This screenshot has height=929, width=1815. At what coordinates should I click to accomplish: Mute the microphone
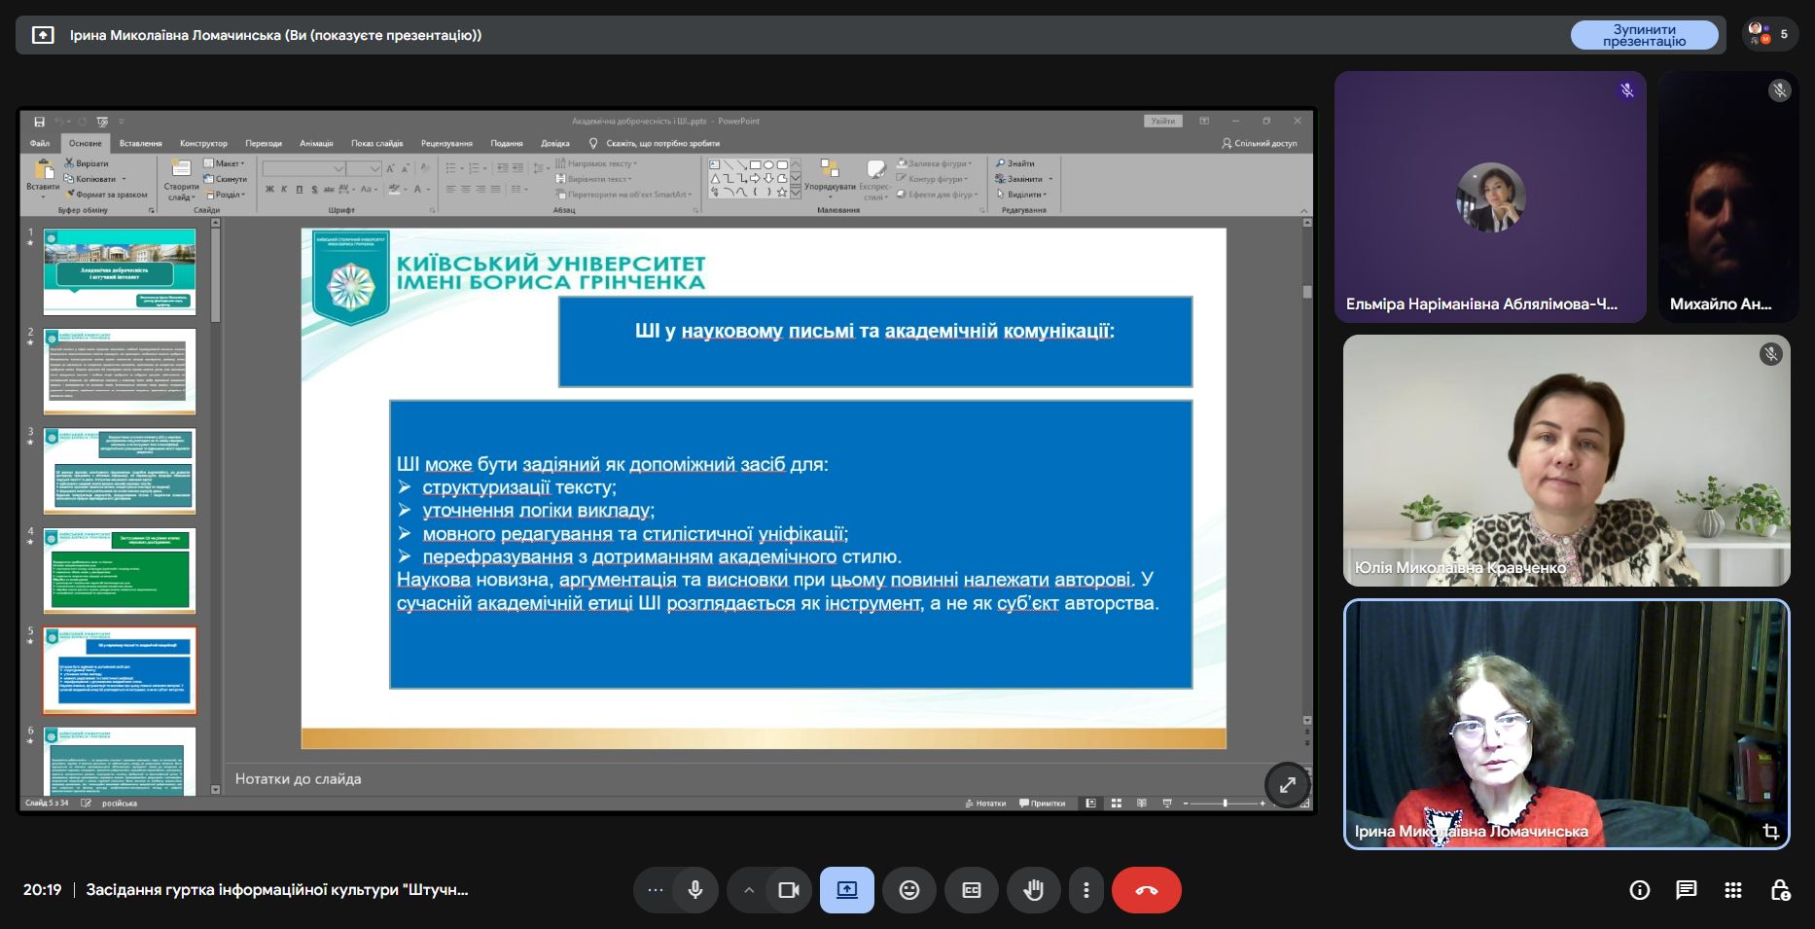coord(695,890)
